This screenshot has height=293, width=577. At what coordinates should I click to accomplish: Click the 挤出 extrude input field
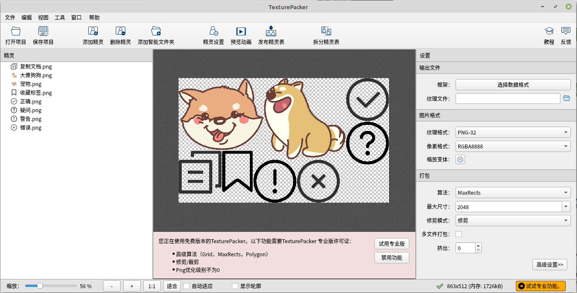465,248
